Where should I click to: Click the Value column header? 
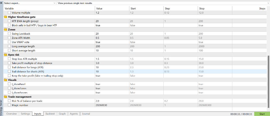pyautogui.click(x=112, y=9)
